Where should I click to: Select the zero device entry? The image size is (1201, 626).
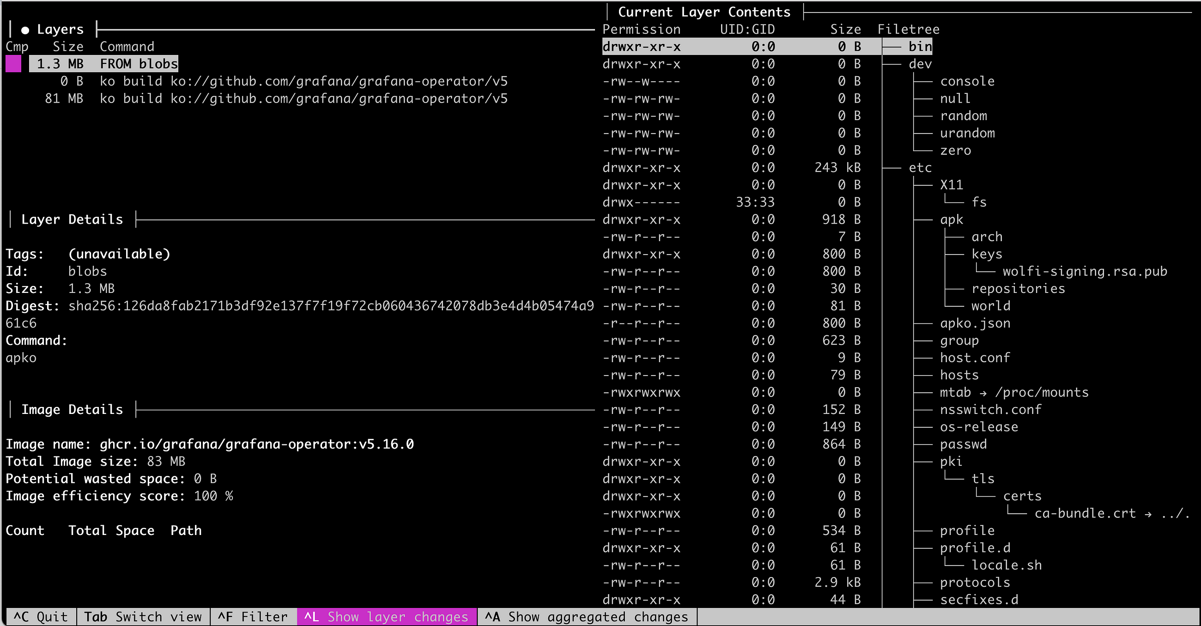click(x=955, y=150)
